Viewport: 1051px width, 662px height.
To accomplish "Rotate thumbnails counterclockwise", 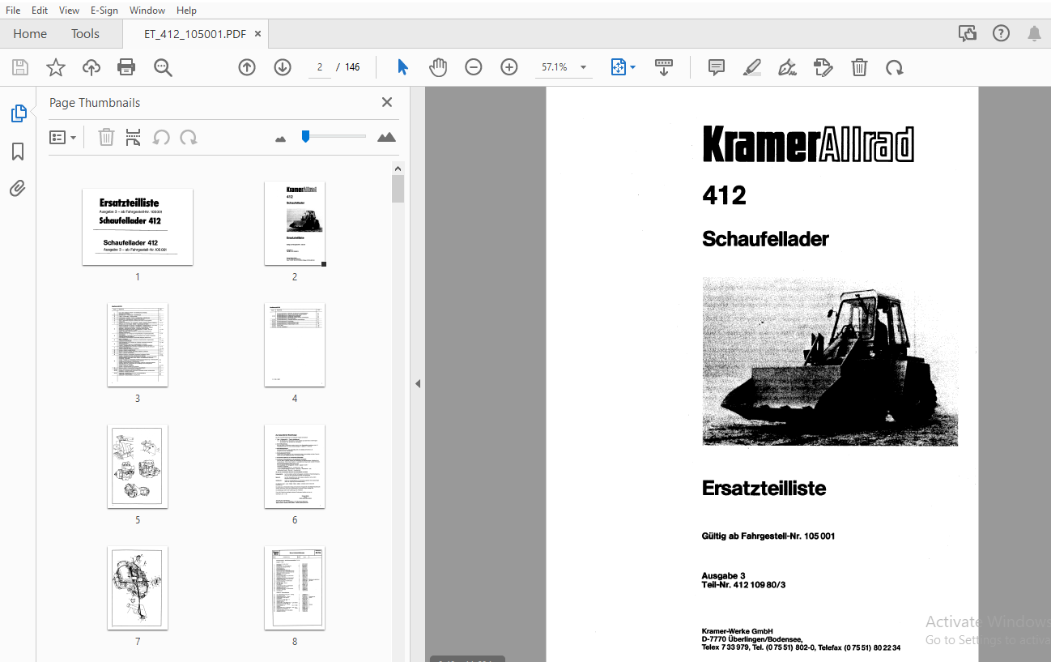I will (x=161, y=137).
